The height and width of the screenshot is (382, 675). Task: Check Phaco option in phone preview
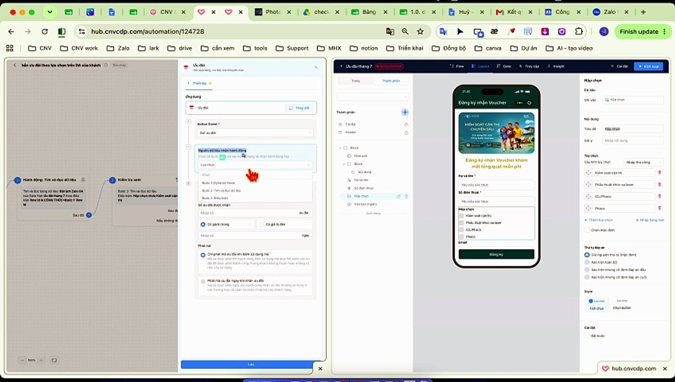pos(461,237)
